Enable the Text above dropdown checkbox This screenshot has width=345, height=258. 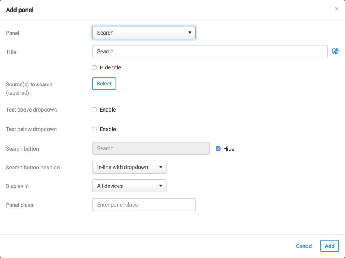pos(95,110)
